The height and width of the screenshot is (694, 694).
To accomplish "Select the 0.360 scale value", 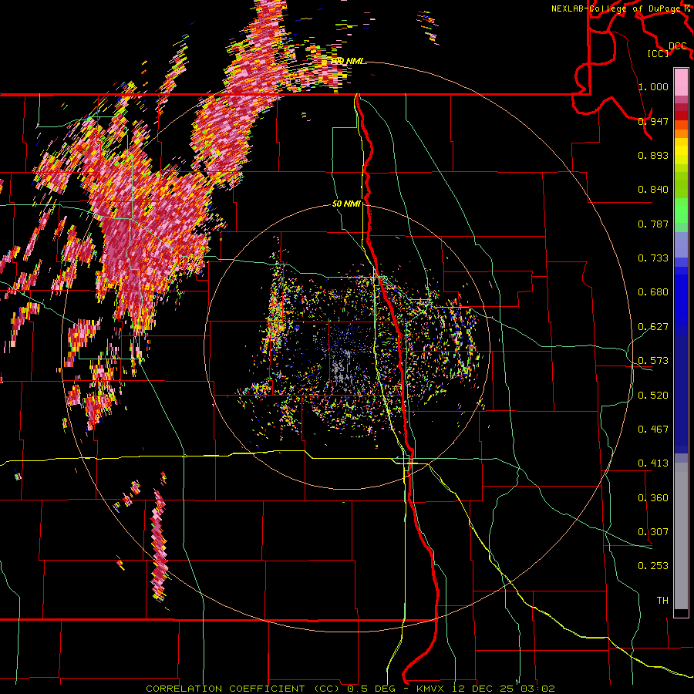I will 653,498.
